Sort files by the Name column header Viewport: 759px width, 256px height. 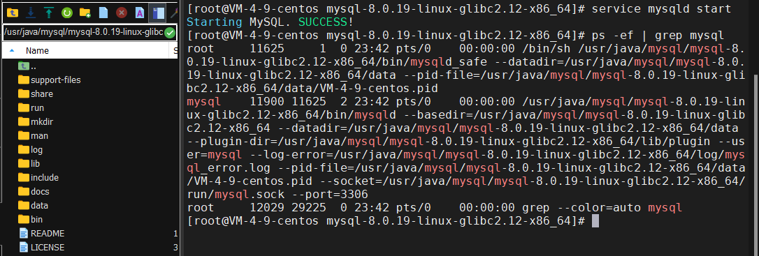pyautogui.click(x=37, y=51)
